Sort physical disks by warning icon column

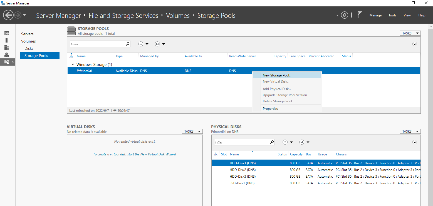(216, 154)
